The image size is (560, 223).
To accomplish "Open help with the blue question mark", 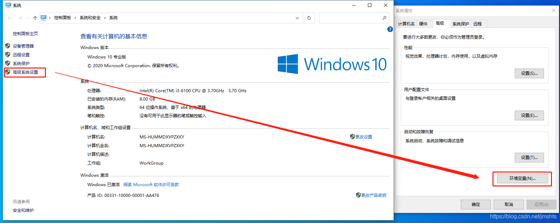I will (390, 29).
